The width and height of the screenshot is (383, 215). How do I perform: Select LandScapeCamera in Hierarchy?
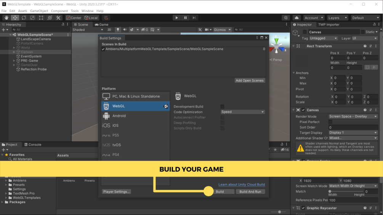tap(36, 39)
